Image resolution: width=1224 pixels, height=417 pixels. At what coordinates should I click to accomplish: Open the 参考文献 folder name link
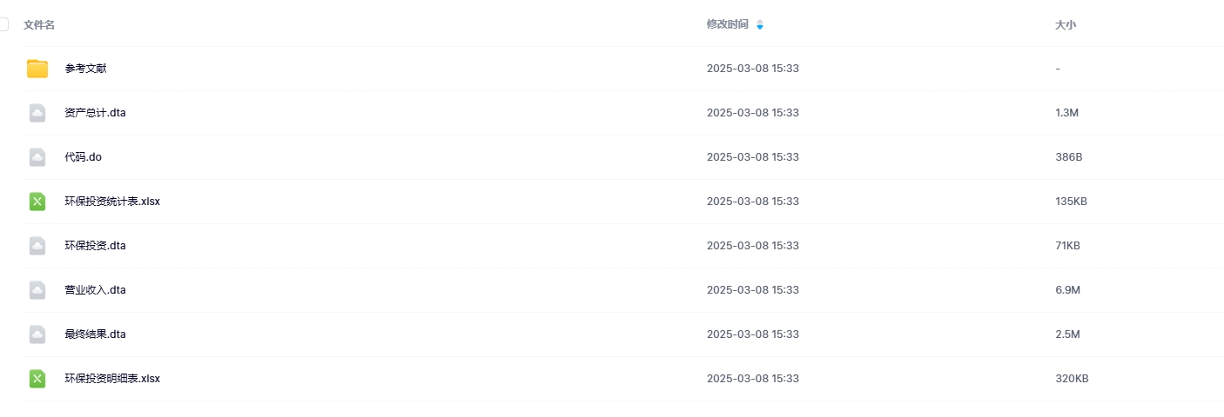[85, 69]
